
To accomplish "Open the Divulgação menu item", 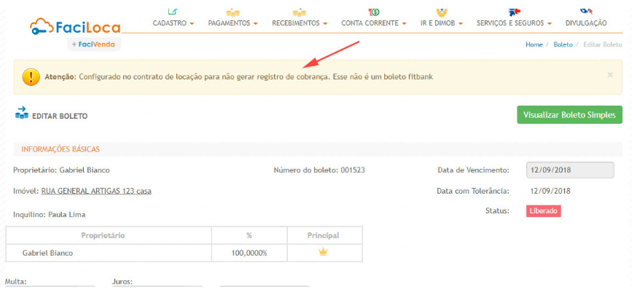I will coord(585,23).
